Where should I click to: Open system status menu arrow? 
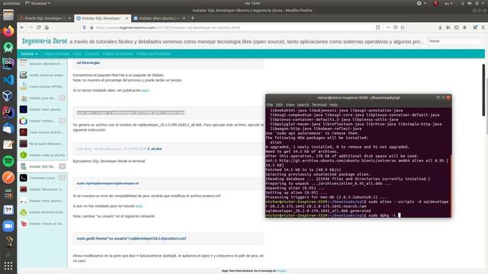(x=483, y=3)
